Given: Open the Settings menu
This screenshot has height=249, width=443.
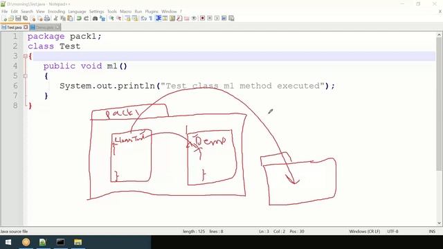Looking at the screenshot, I should (97, 12).
